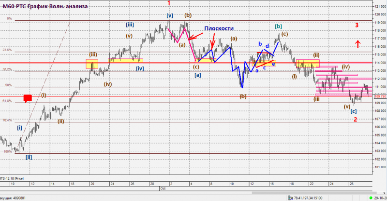Viewport: 387px width, 201px height.
Task: Select the blue '[i]' wave label
Action: [x=19, y=128]
